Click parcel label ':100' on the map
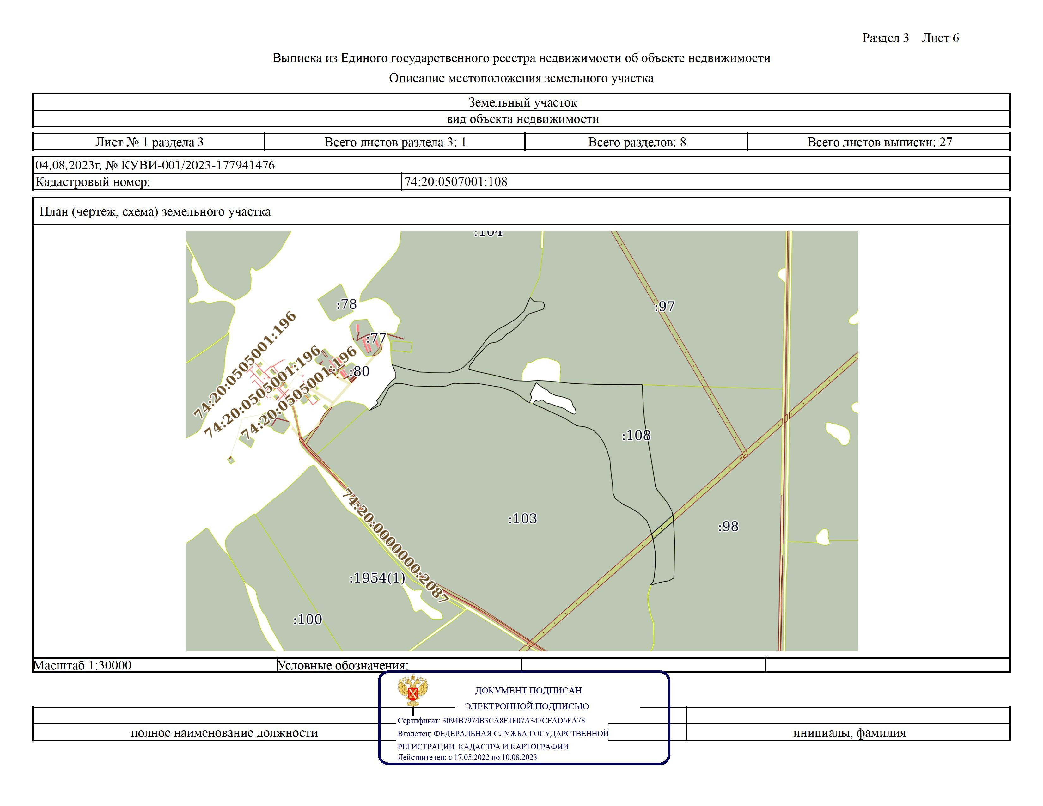The image size is (1043, 806). (308, 619)
